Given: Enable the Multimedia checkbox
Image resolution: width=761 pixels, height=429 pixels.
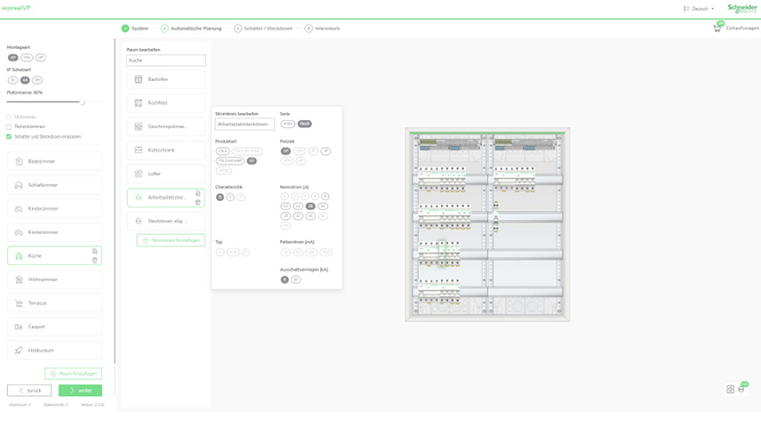Looking at the screenshot, I should tap(9, 117).
